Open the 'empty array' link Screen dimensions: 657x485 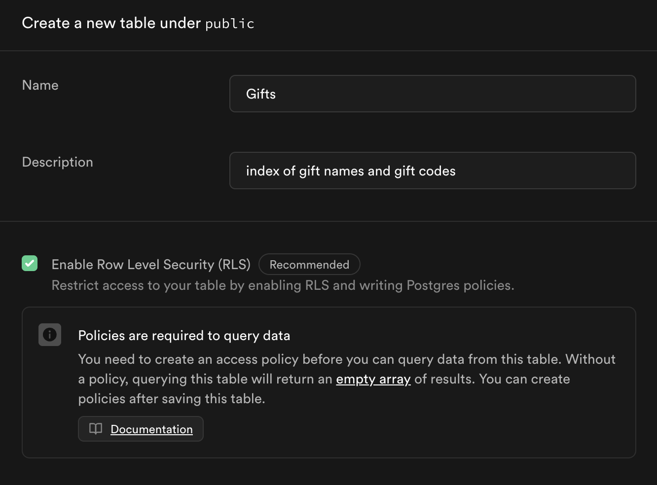click(373, 379)
